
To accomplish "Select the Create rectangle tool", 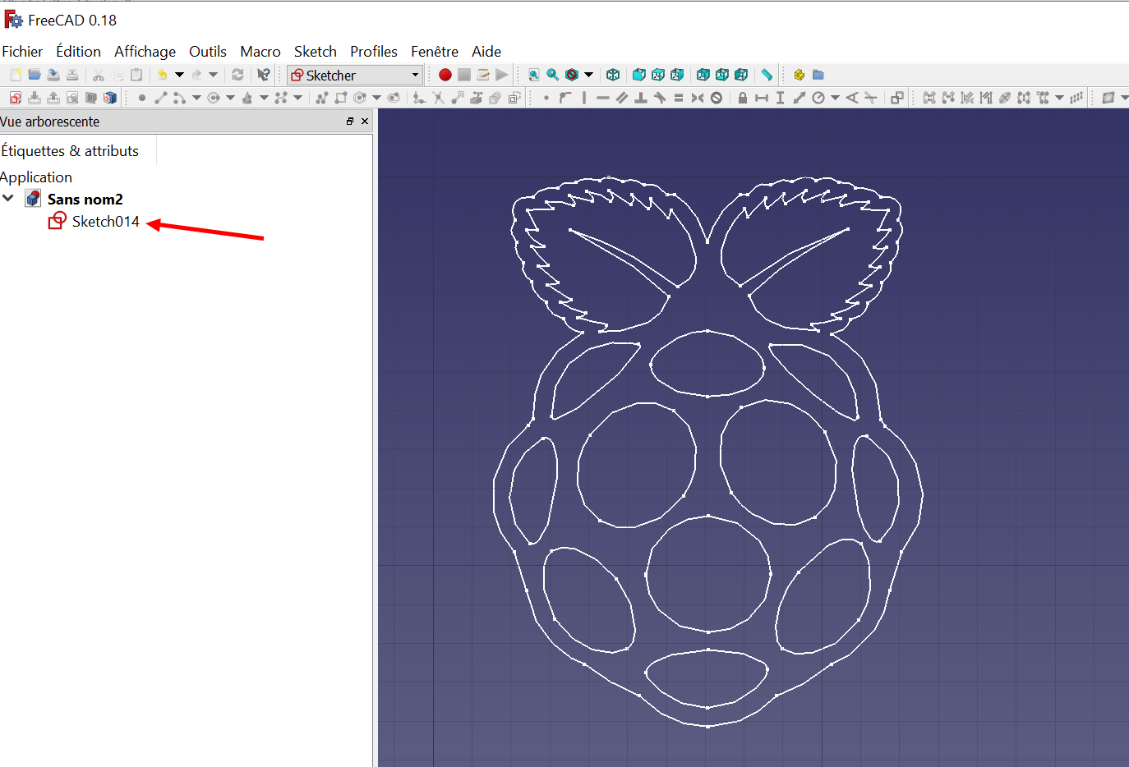I will tap(340, 98).
